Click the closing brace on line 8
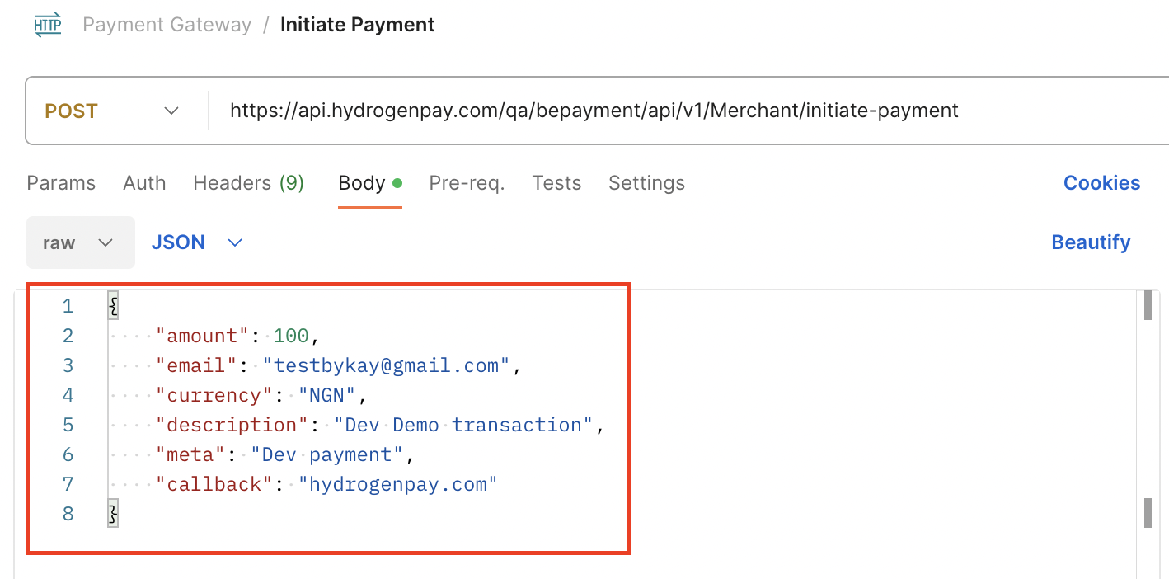Image resolution: width=1169 pixels, height=579 pixels. coord(114,514)
